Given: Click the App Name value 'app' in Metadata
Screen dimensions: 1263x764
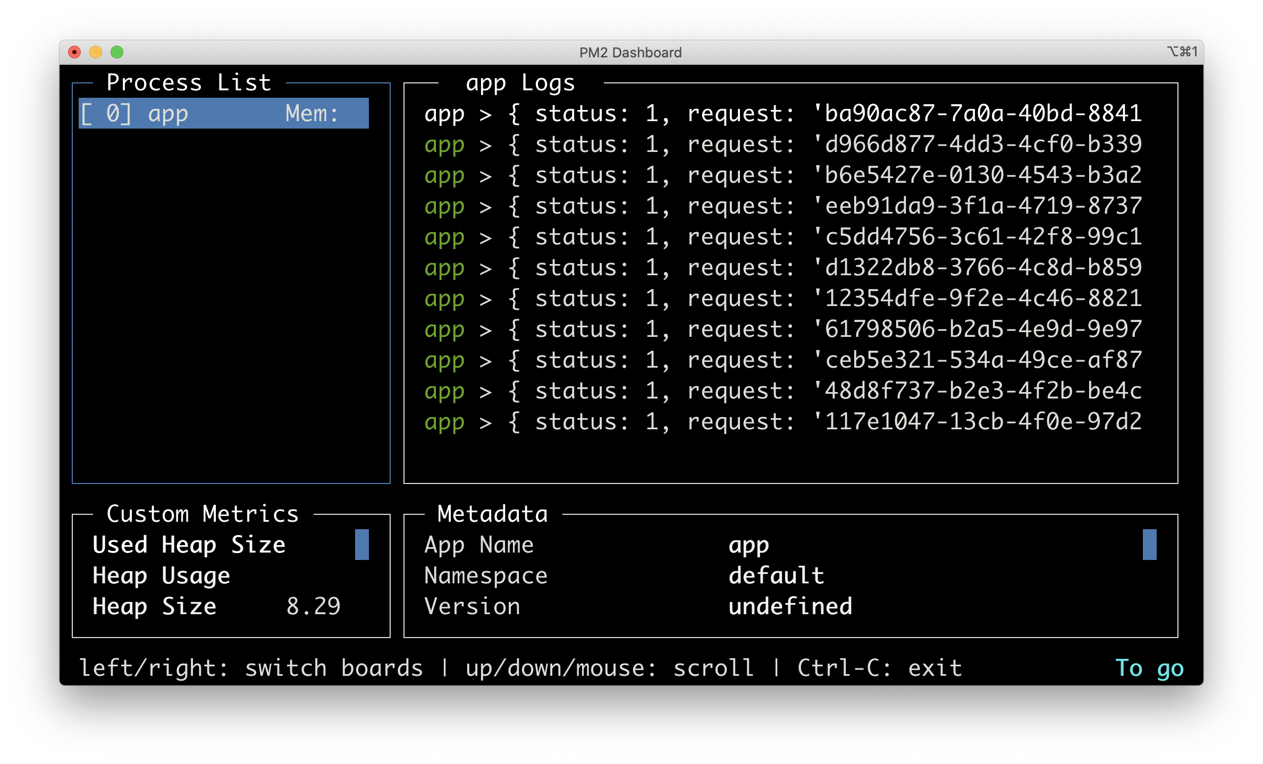Looking at the screenshot, I should 748,546.
